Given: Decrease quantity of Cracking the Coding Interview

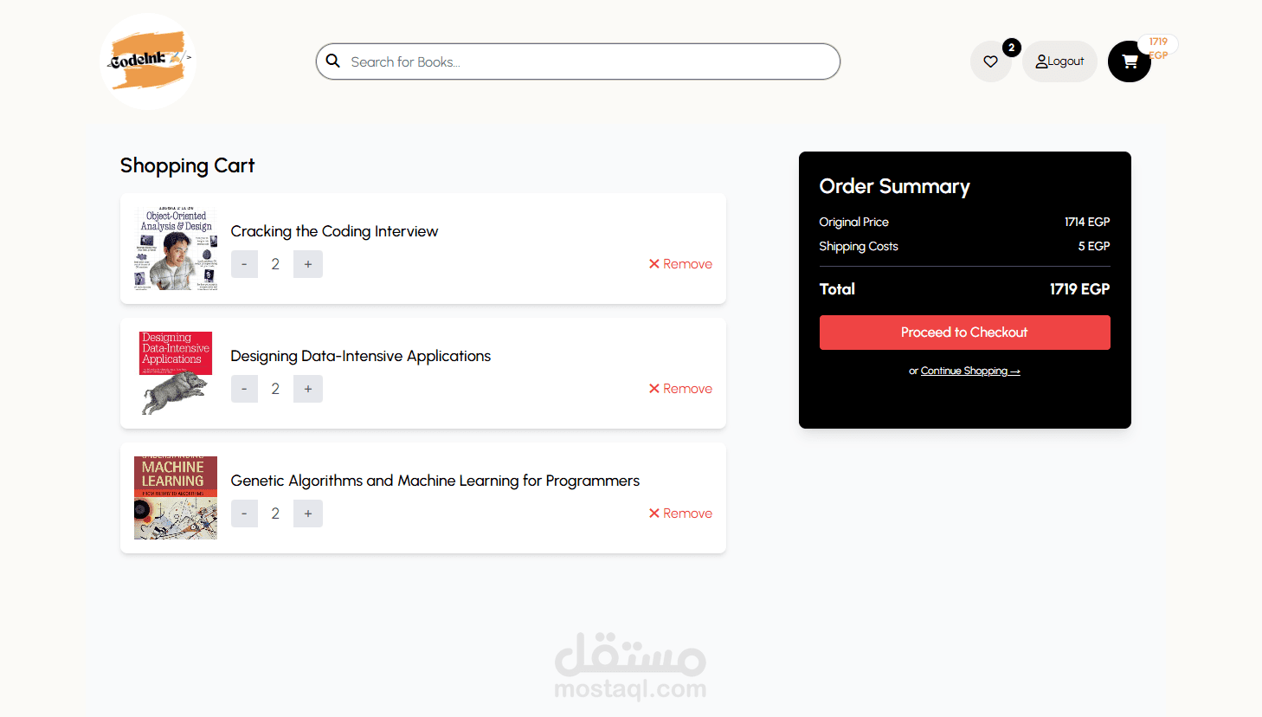Looking at the screenshot, I should click(x=244, y=264).
